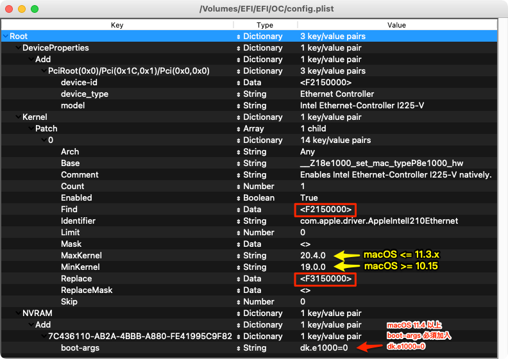Close the config.plist window

pos(9,9)
